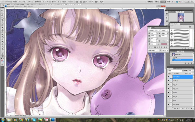Click the foreground color swatch

pos(2,61)
